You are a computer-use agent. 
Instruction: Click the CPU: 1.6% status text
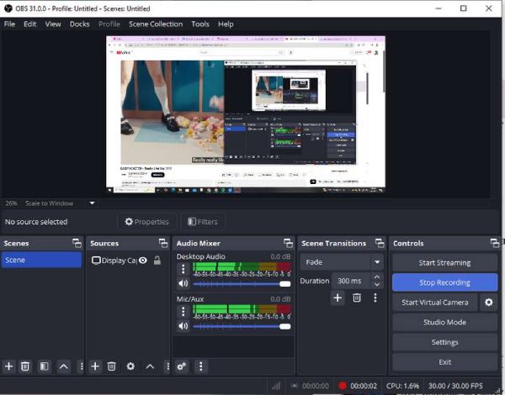coord(402,386)
